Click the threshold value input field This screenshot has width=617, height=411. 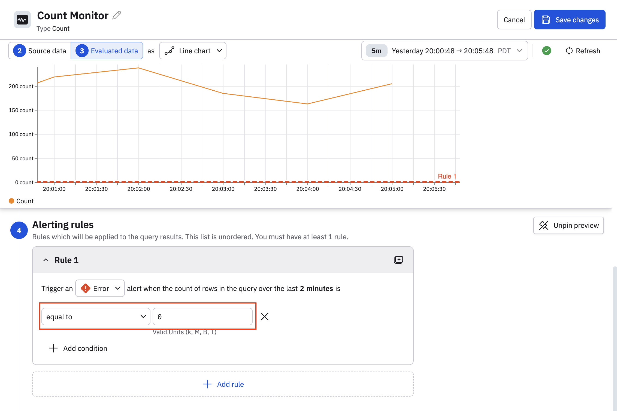point(202,317)
